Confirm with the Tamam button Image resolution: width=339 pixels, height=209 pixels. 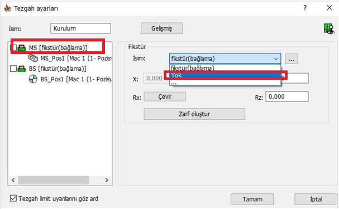tap(252, 199)
